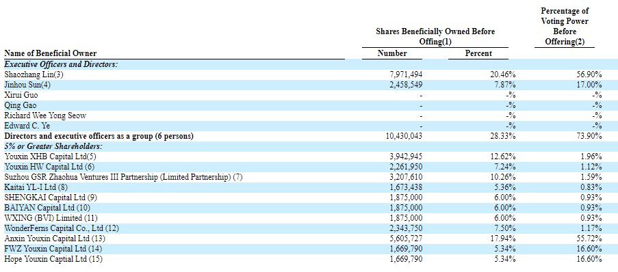The width and height of the screenshot is (618, 272).
Task: Click '5% or Greater Shareholders:' section heading
Action: 53,146
